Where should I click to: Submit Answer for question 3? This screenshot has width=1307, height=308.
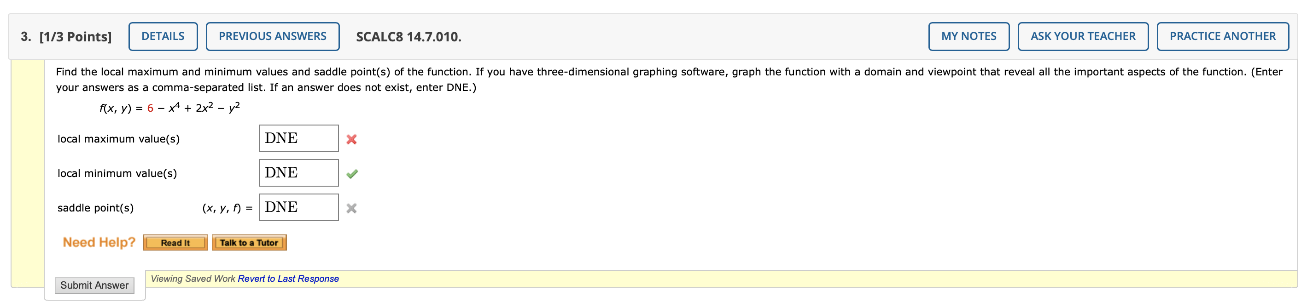click(x=94, y=285)
